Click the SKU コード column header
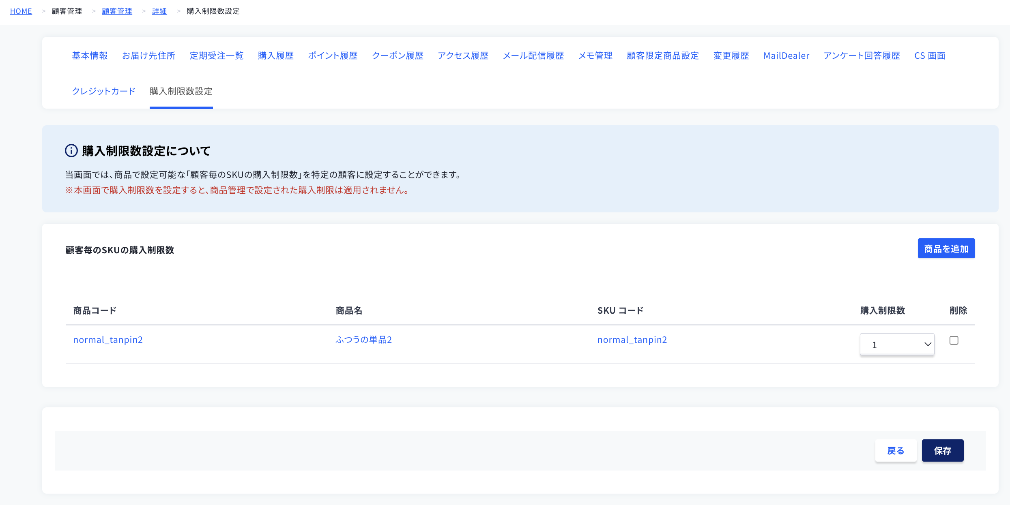Viewport: 1010px width, 505px height. coord(621,310)
